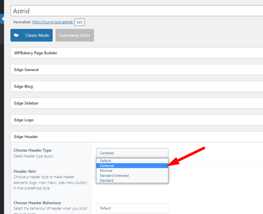Collapse the Edge Header panel

pos(137,137)
